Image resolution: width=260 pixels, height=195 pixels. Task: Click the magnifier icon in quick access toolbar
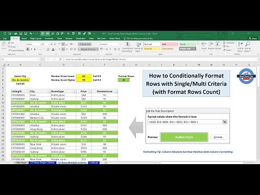[68, 34]
